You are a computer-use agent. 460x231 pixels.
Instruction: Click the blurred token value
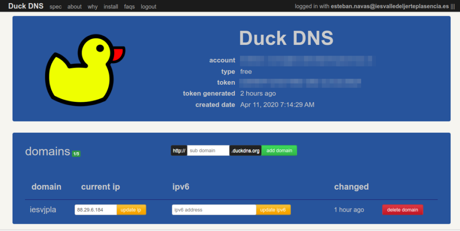click(x=300, y=83)
